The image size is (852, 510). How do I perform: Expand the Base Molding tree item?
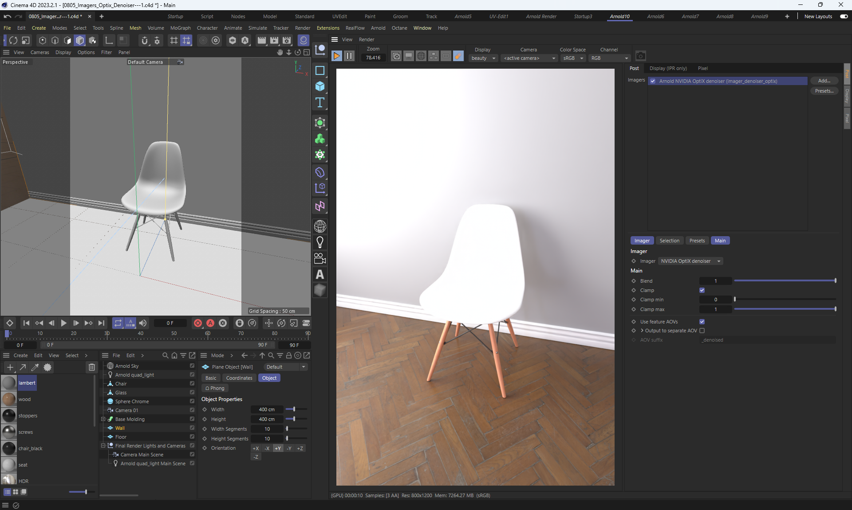coord(103,419)
